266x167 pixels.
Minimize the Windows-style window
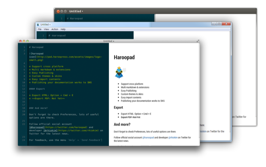[x=213, y=24]
